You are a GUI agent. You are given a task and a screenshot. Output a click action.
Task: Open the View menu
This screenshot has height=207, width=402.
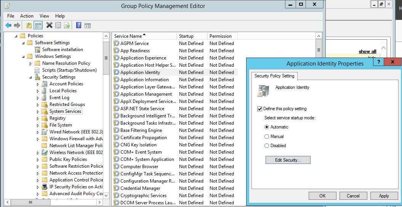[x=44, y=16]
